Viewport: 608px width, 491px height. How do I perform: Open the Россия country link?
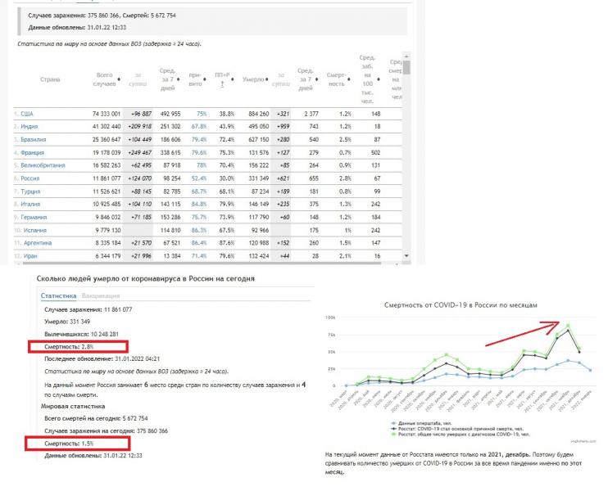tap(29, 178)
